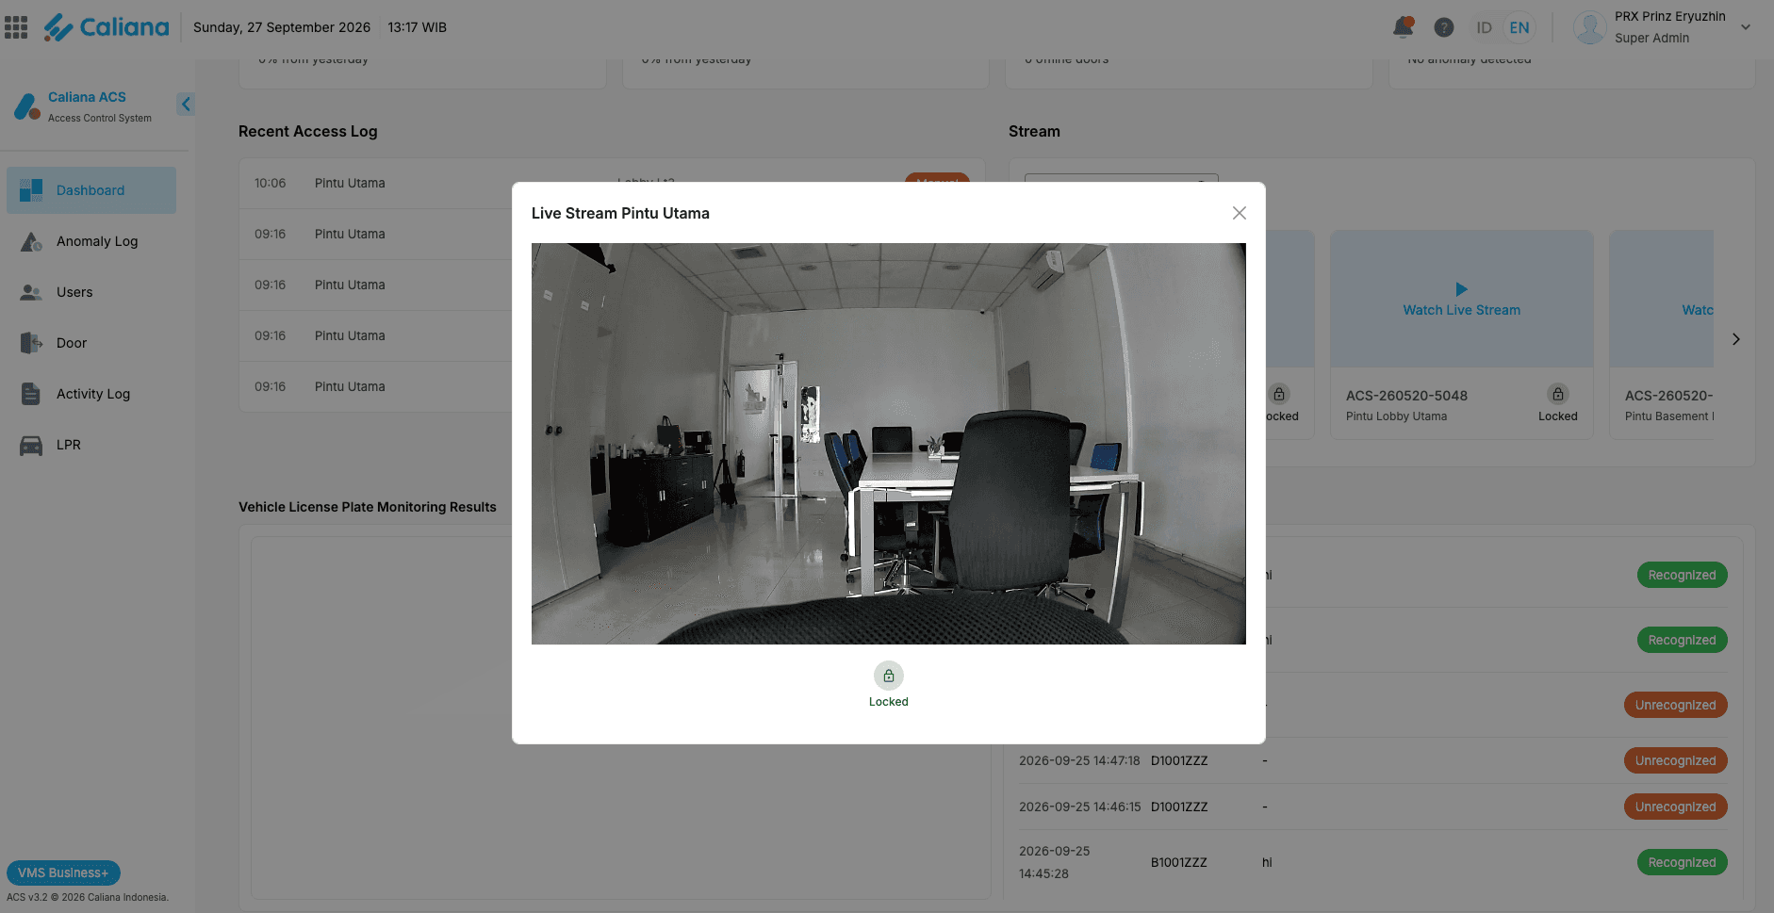Open Door in the sidebar
This screenshot has height=913, width=1774.
[91, 343]
